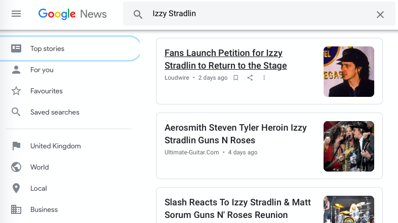Click the World globe icon
398x223 pixels.
pos(16,168)
